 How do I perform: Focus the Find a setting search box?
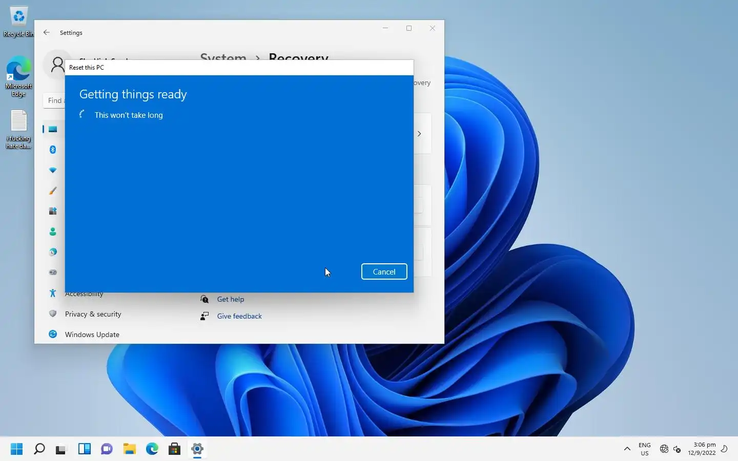[54, 100]
